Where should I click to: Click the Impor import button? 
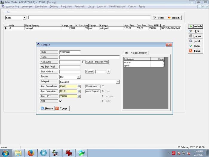tap(195, 46)
